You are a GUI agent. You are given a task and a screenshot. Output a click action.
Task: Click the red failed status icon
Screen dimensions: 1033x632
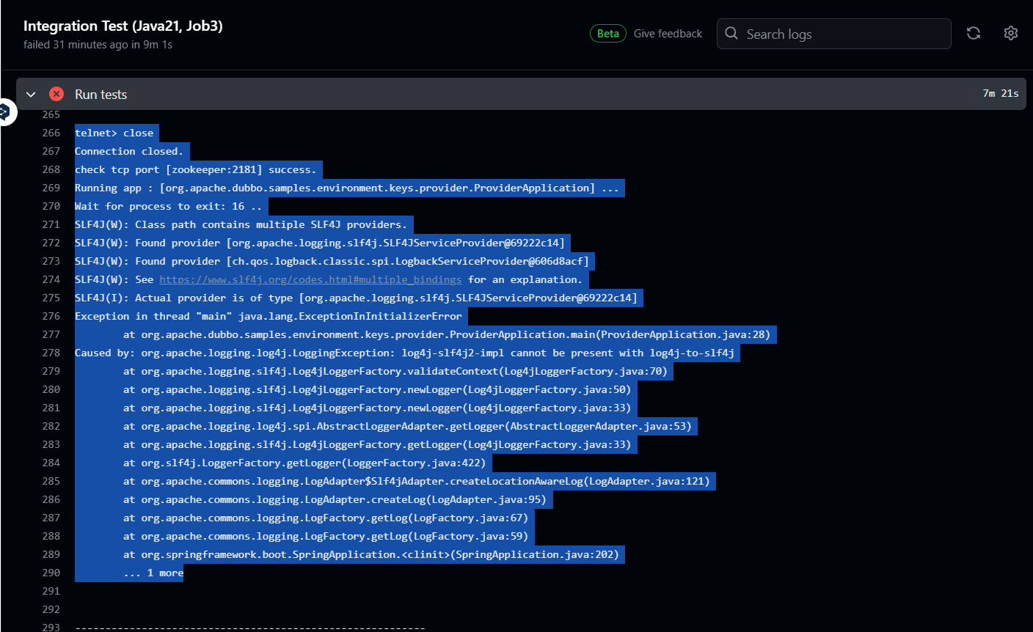pyautogui.click(x=56, y=94)
